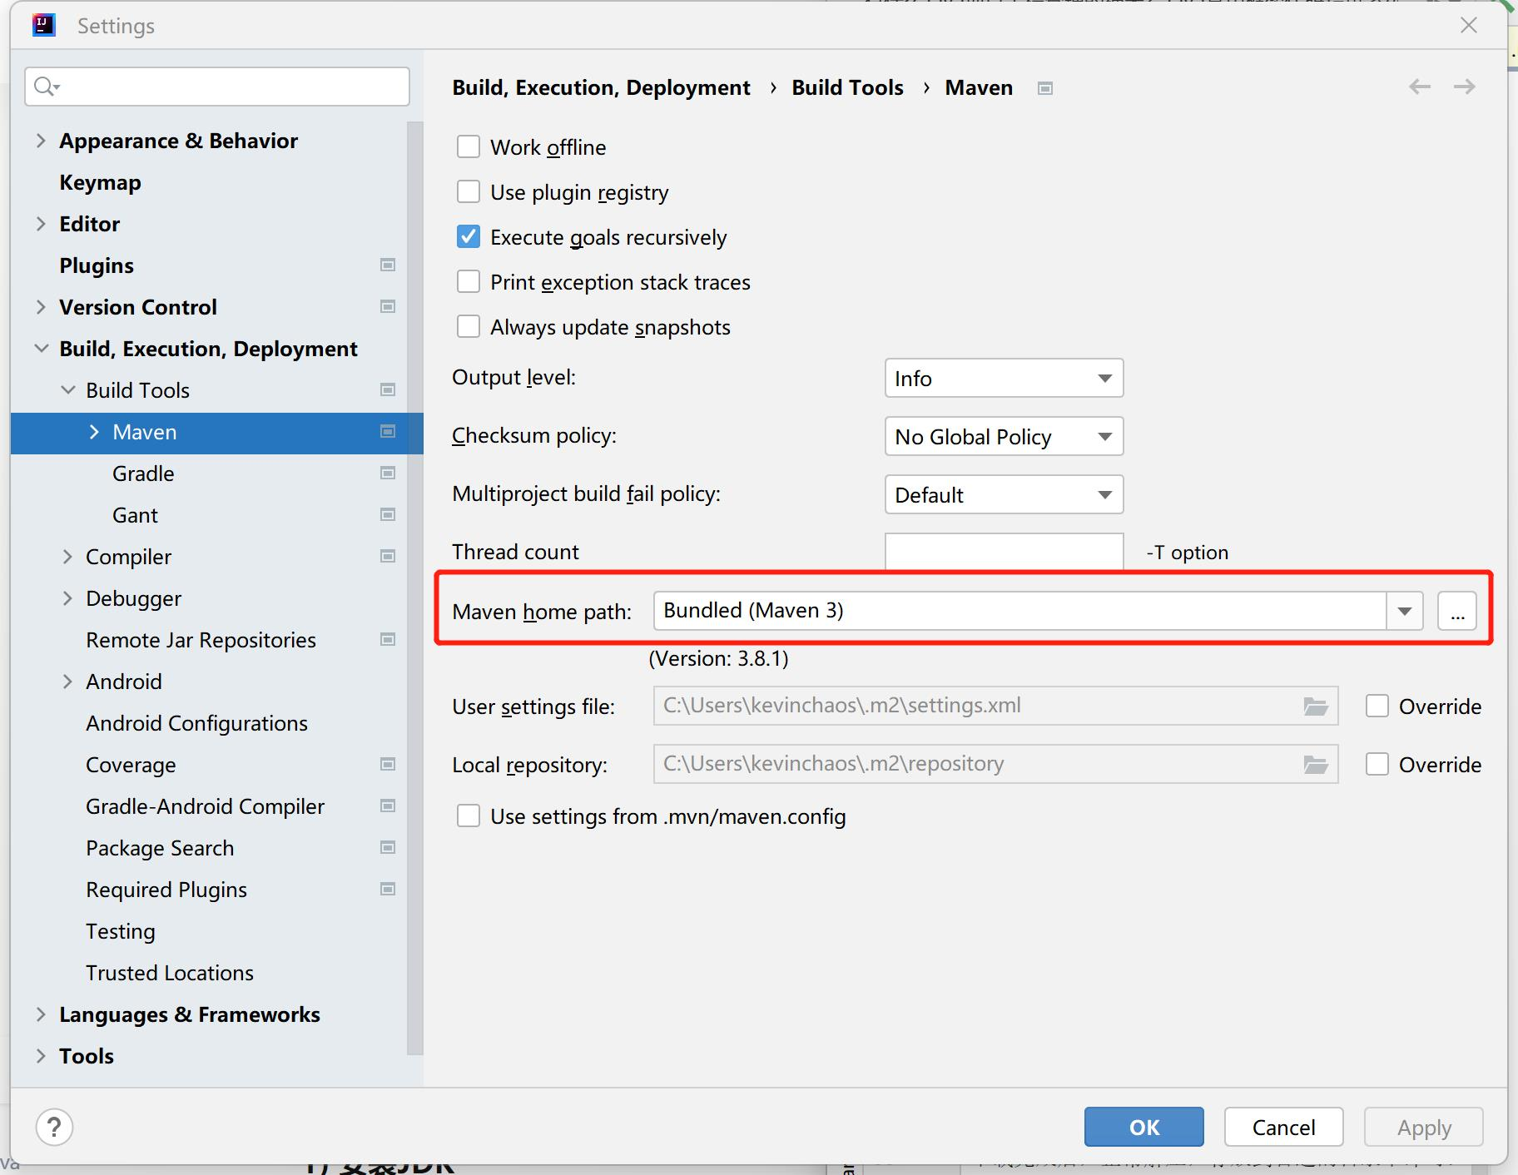Open the Output level dropdown

[x=1004, y=379]
